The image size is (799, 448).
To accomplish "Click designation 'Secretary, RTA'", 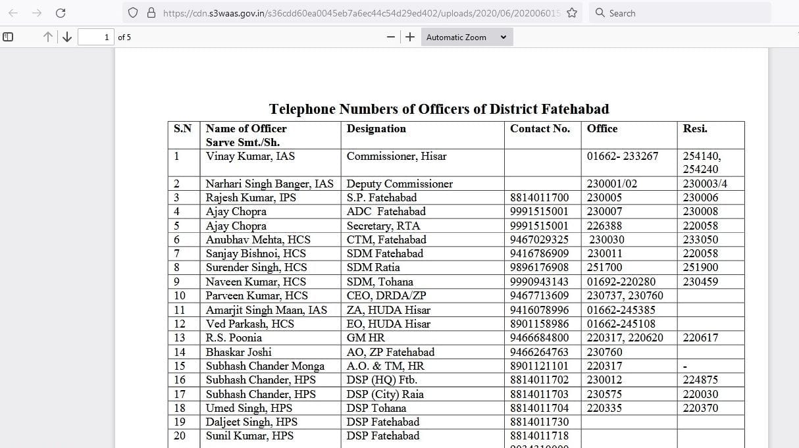I will pyautogui.click(x=384, y=226).
